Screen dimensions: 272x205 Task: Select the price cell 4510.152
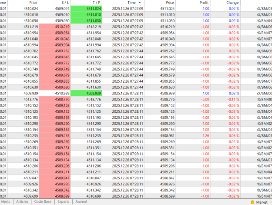24,105
